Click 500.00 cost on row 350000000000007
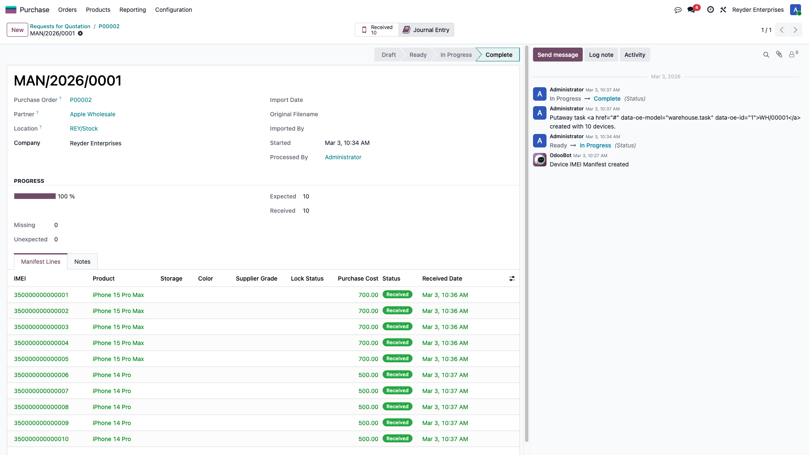809x455 pixels. coord(368,391)
